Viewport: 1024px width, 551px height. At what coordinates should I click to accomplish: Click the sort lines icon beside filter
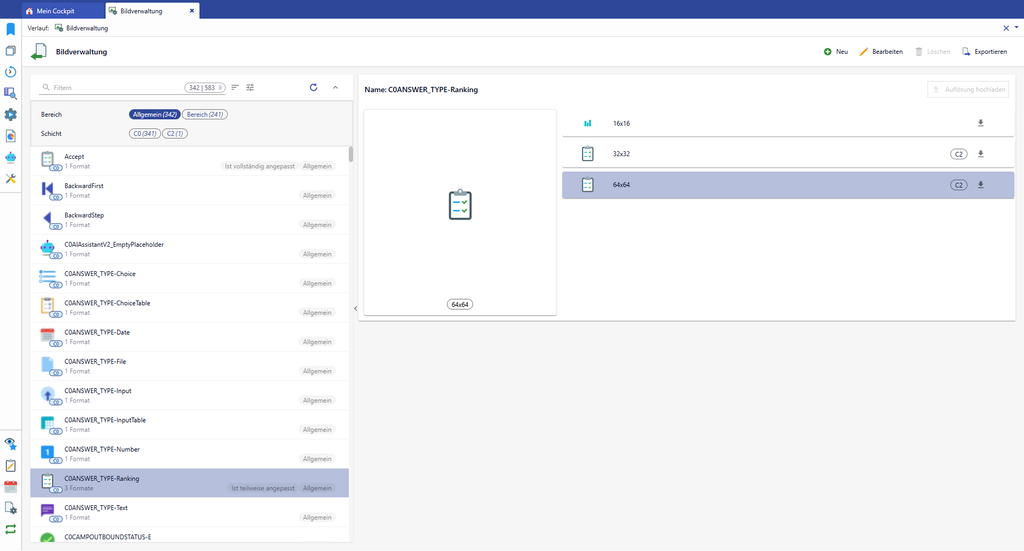[x=235, y=87]
